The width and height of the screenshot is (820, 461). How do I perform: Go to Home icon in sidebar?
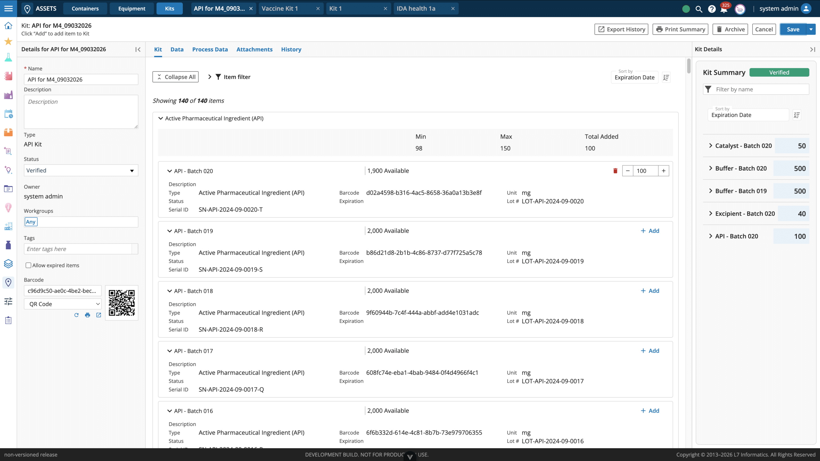pos(8,25)
